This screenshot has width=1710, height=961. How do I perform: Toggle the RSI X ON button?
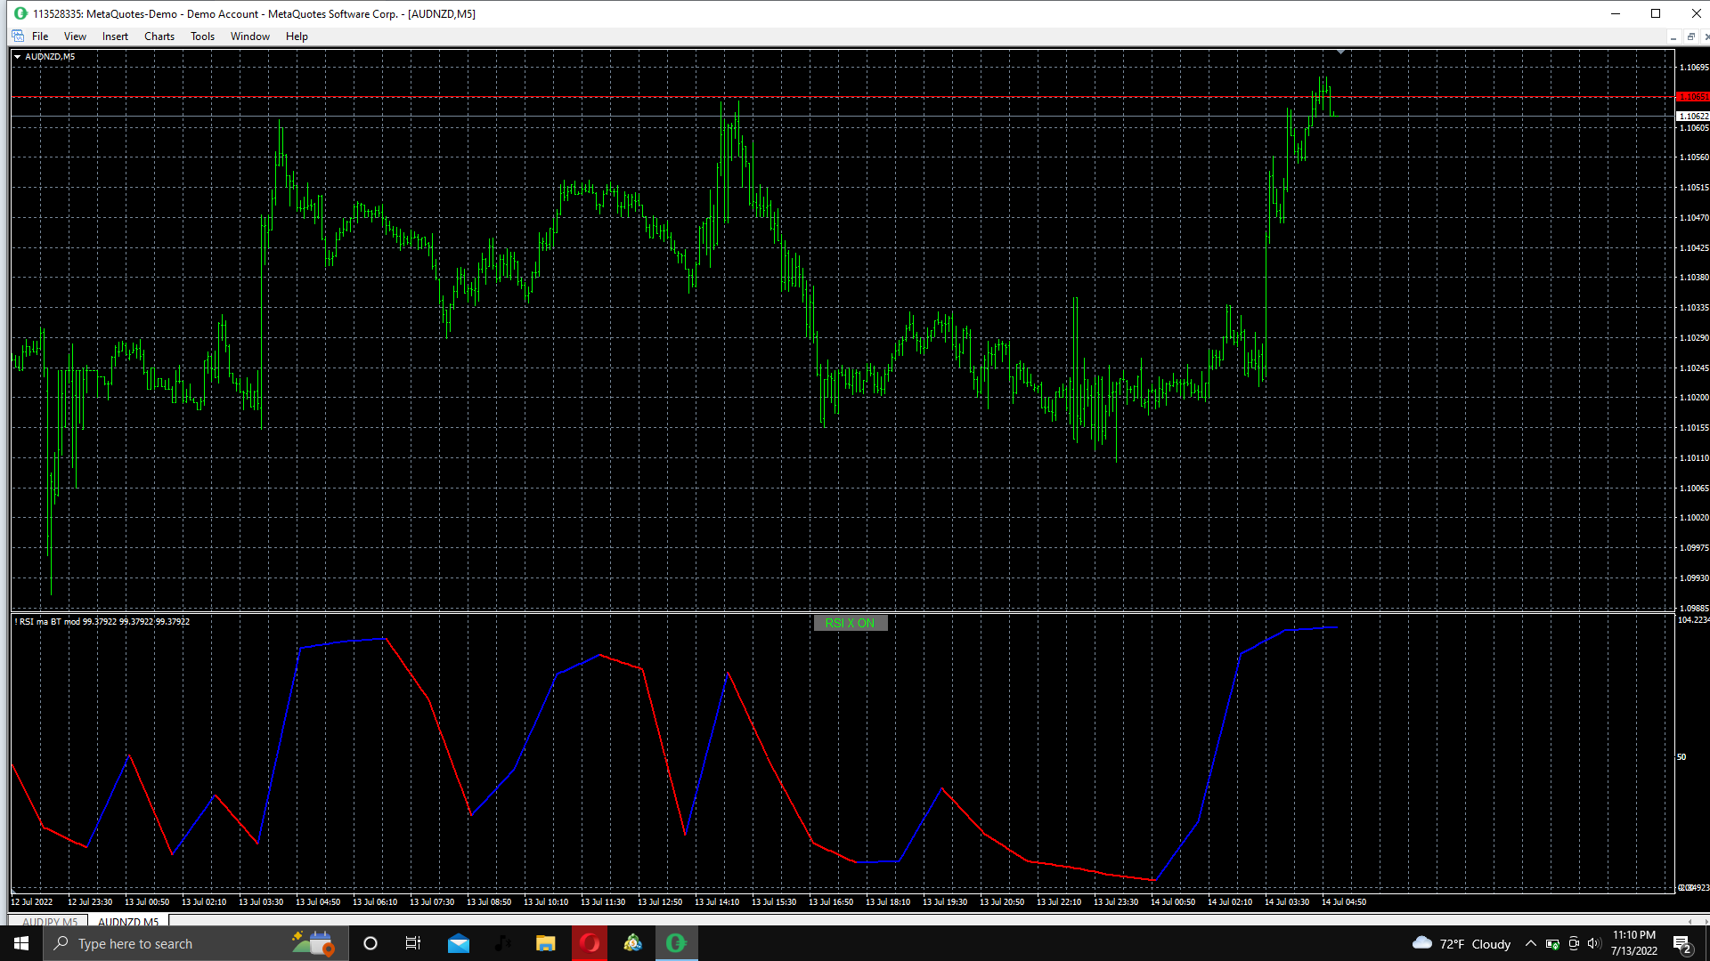click(x=850, y=623)
